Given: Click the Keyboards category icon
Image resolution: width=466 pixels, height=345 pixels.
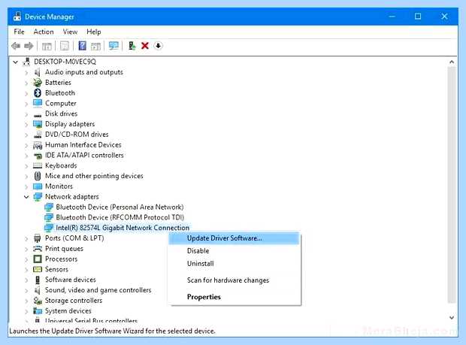Looking at the screenshot, I should tap(38, 165).
